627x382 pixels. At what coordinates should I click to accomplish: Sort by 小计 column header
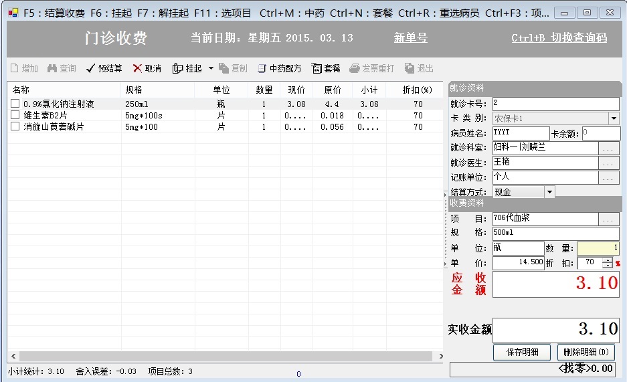coord(369,90)
